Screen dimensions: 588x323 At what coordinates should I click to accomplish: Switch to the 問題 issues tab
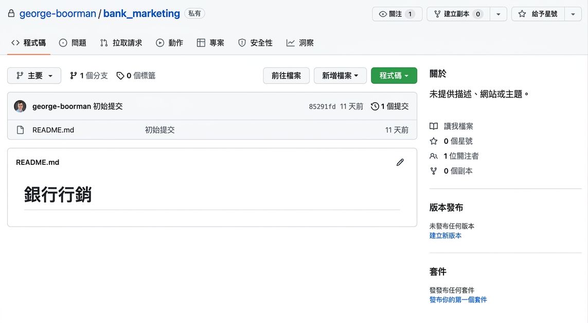pyautogui.click(x=73, y=43)
